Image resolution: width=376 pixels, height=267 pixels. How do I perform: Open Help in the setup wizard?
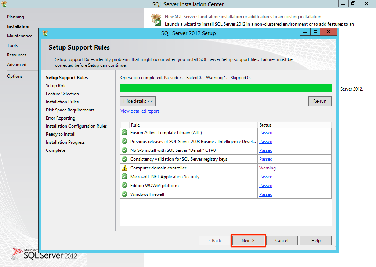[x=316, y=241]
